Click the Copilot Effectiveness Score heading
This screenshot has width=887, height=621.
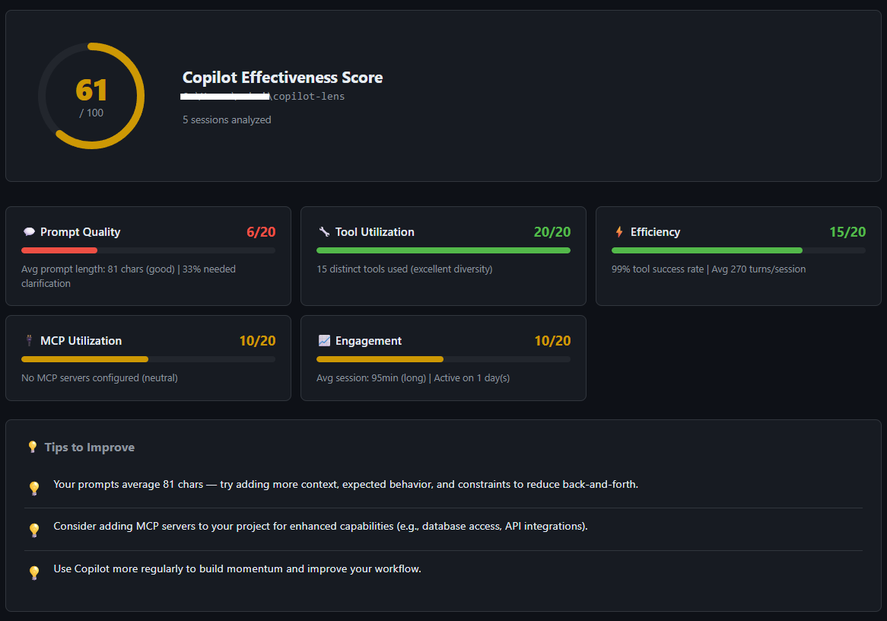pos(282,78)
